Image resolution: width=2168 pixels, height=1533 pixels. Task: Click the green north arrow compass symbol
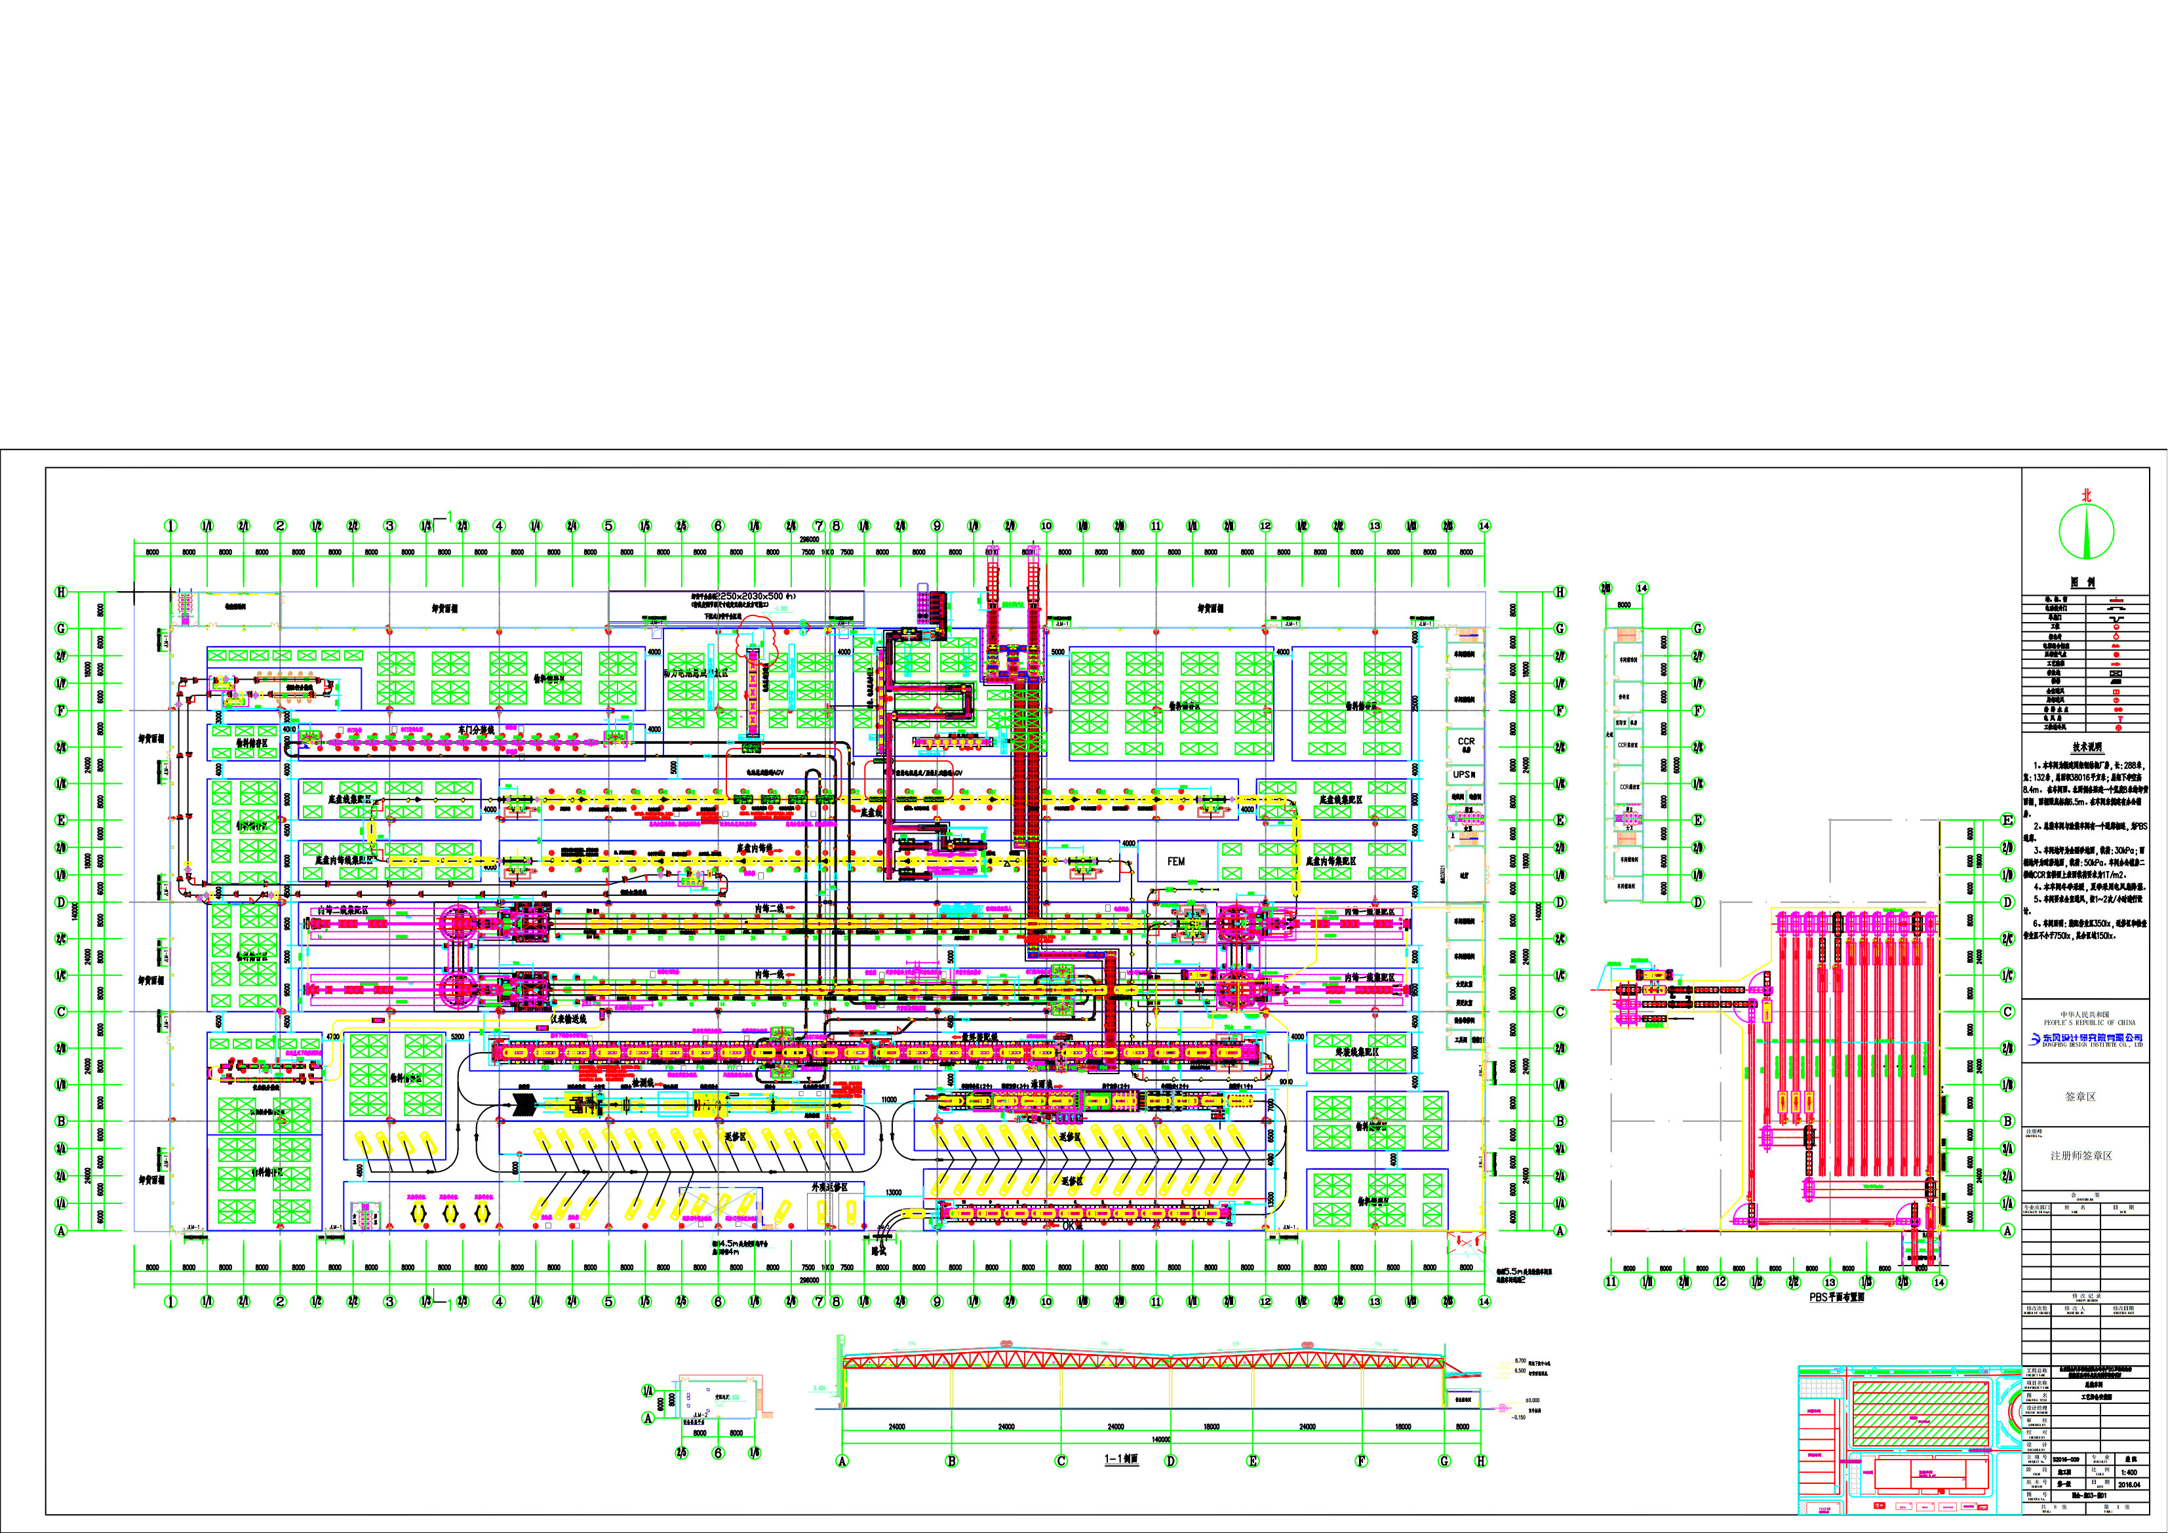pos(2086,532)
